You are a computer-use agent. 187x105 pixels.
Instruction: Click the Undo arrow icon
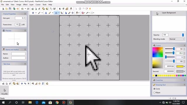(x=22, y=9)
